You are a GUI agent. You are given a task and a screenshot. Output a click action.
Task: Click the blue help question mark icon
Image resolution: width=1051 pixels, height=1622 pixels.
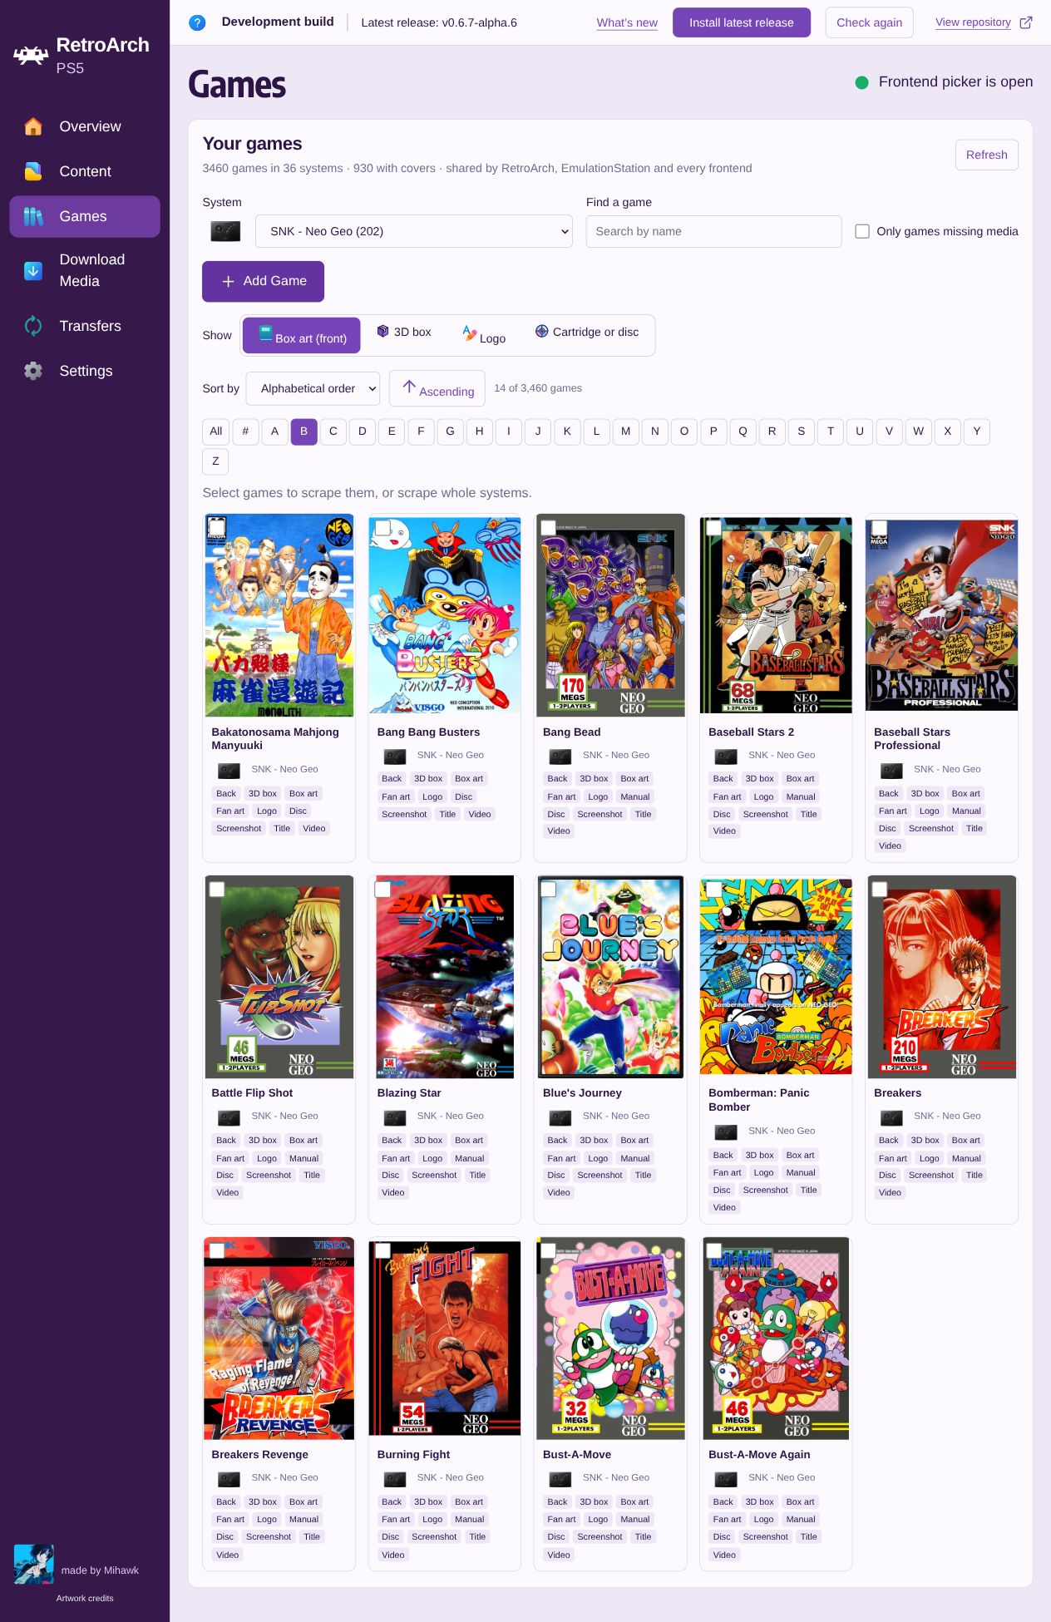pyautogui.click(x=197, y=22)
